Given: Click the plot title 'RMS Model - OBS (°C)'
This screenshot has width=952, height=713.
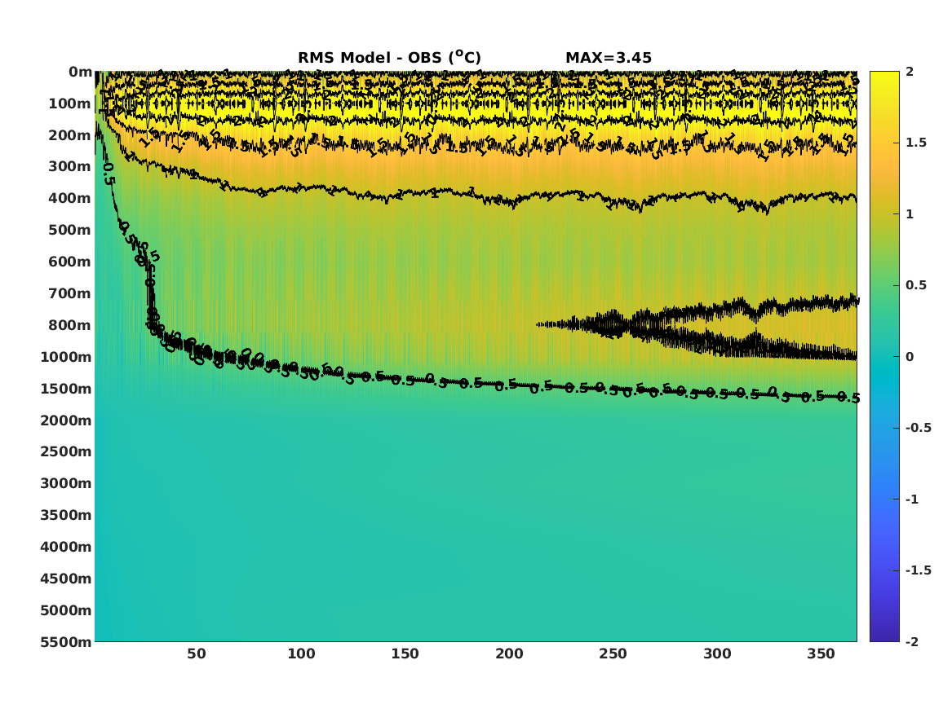Looking at the screenshot, I should click(389, 57).
